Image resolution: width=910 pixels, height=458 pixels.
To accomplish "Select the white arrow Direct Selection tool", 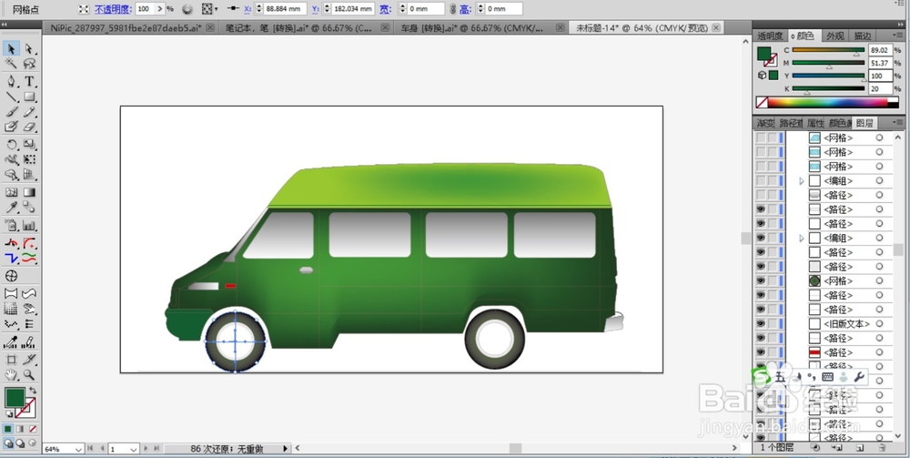I will pos(29,49).
